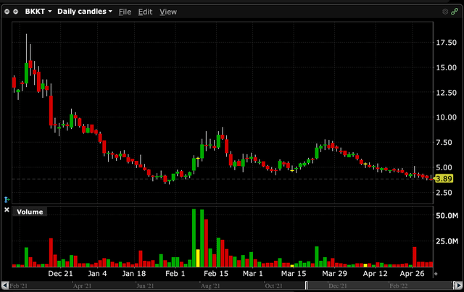Screen dimensions: 464x292
Task: Open the Edit menu
Action: [145, 12]
